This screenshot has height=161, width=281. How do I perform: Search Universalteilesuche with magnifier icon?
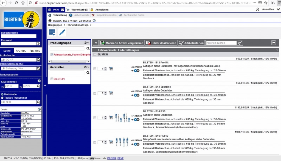click(38, 68)
